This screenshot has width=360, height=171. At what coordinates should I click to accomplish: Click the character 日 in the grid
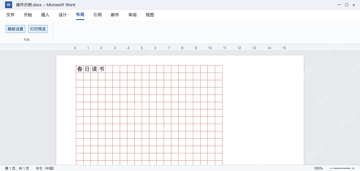87,69
